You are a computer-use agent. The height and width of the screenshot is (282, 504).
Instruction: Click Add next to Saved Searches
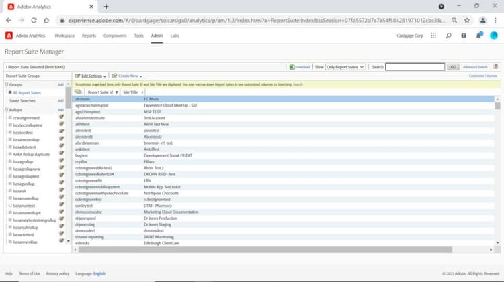[x=60, y=101]
